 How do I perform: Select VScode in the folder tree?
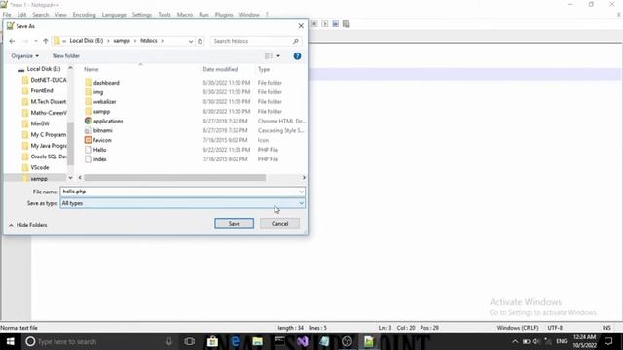click(x=39, y=167)
